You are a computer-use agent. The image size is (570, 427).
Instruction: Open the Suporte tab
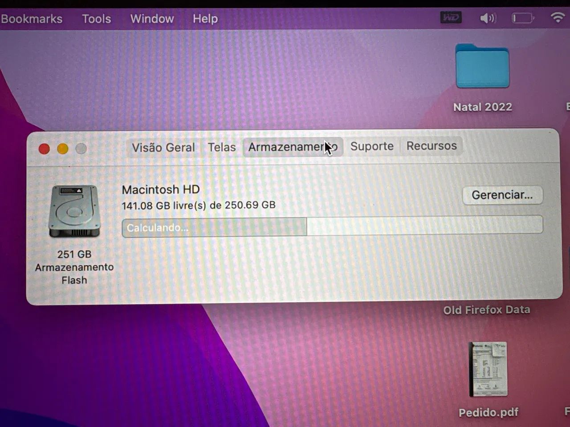(x=372, y=146)
